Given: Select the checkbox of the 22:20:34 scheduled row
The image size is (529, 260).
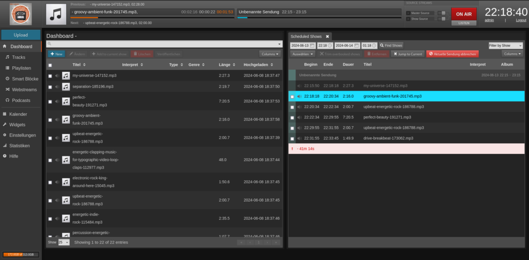Looking at the screenshot, I should pos(292,108).
